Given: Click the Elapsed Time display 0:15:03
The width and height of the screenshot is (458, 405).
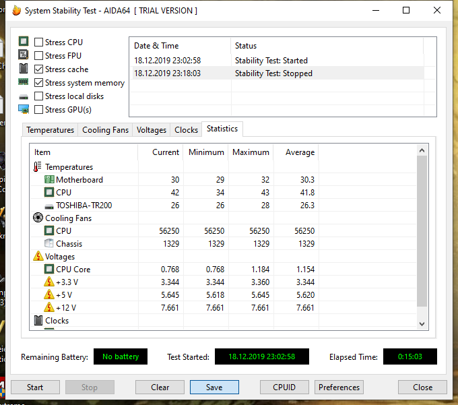Looking at the screenshot, I should [x=410, y=356].
